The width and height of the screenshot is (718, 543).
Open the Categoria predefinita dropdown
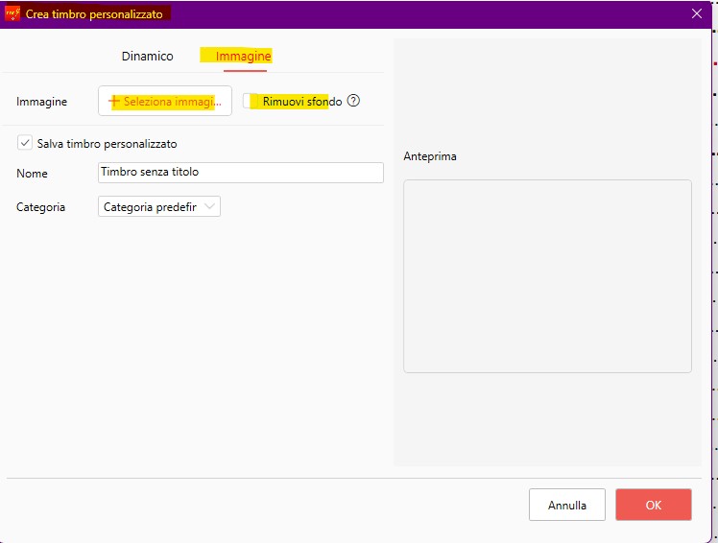coord(158,206)
